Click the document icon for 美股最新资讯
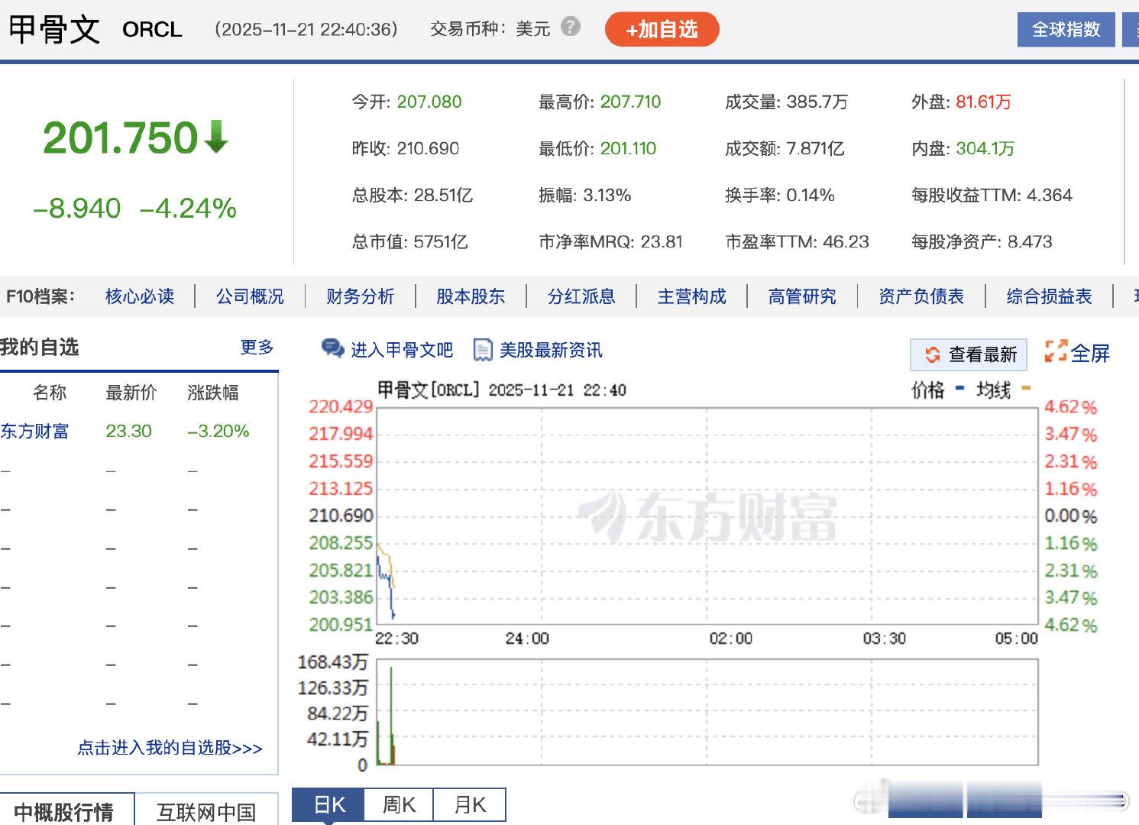1139x825 pixels. coord(483,350)
